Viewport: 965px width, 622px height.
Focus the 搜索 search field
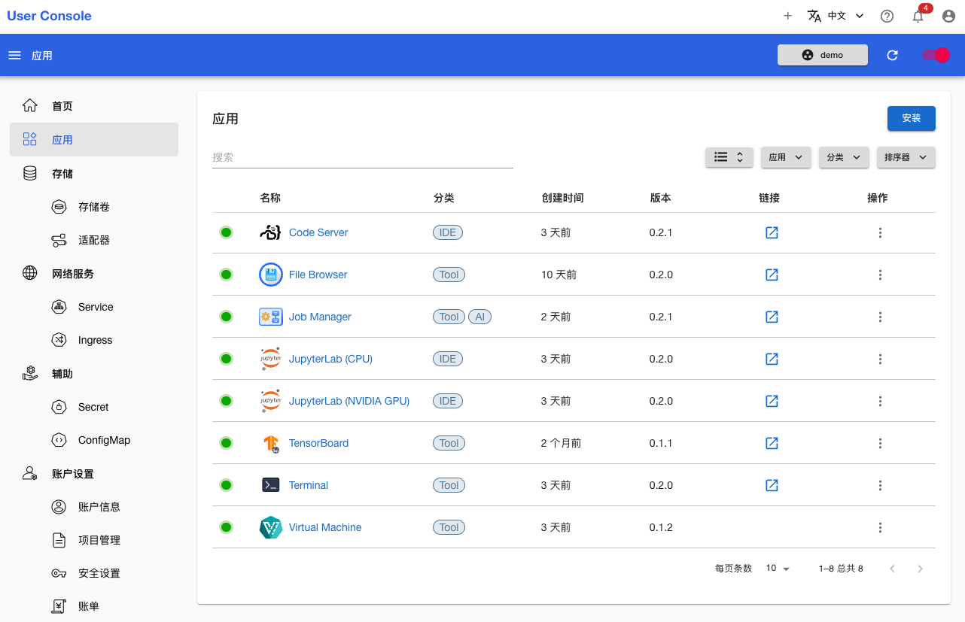[363, 157]
